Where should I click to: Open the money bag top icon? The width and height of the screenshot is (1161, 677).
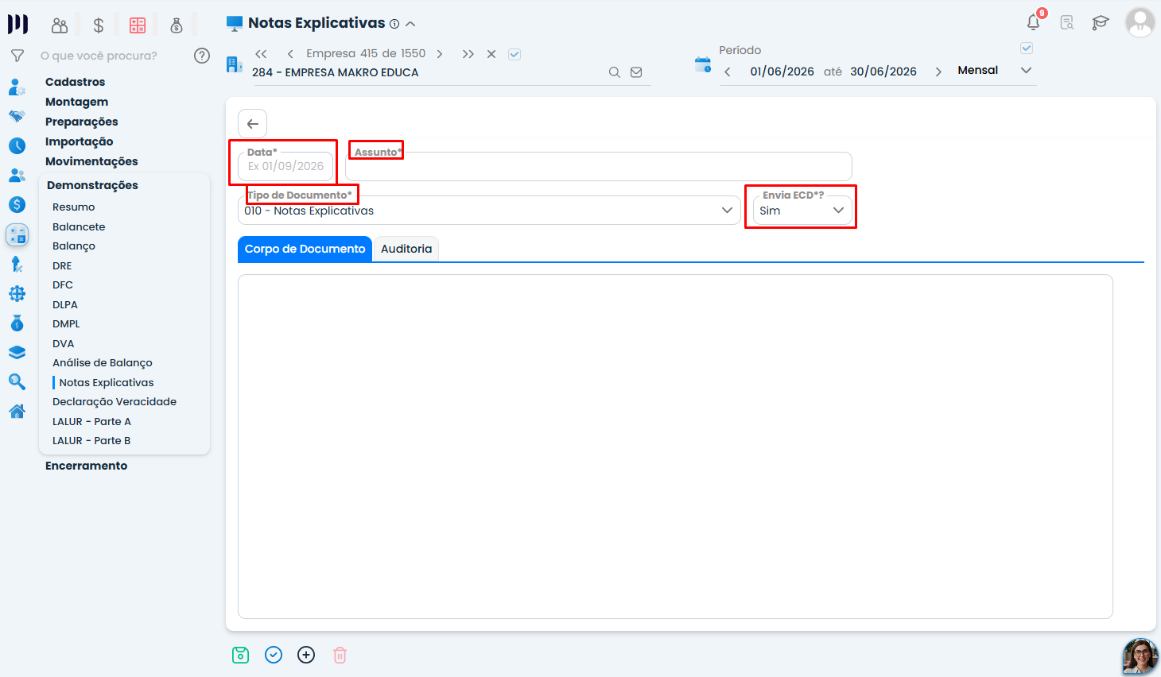tap(177, 25)
